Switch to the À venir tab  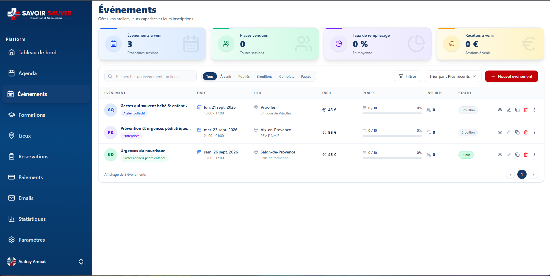[x=226, y=77]
